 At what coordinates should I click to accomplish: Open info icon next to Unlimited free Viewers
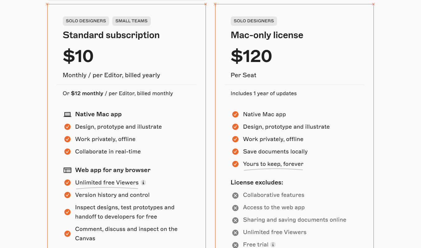tap(143, 183)
